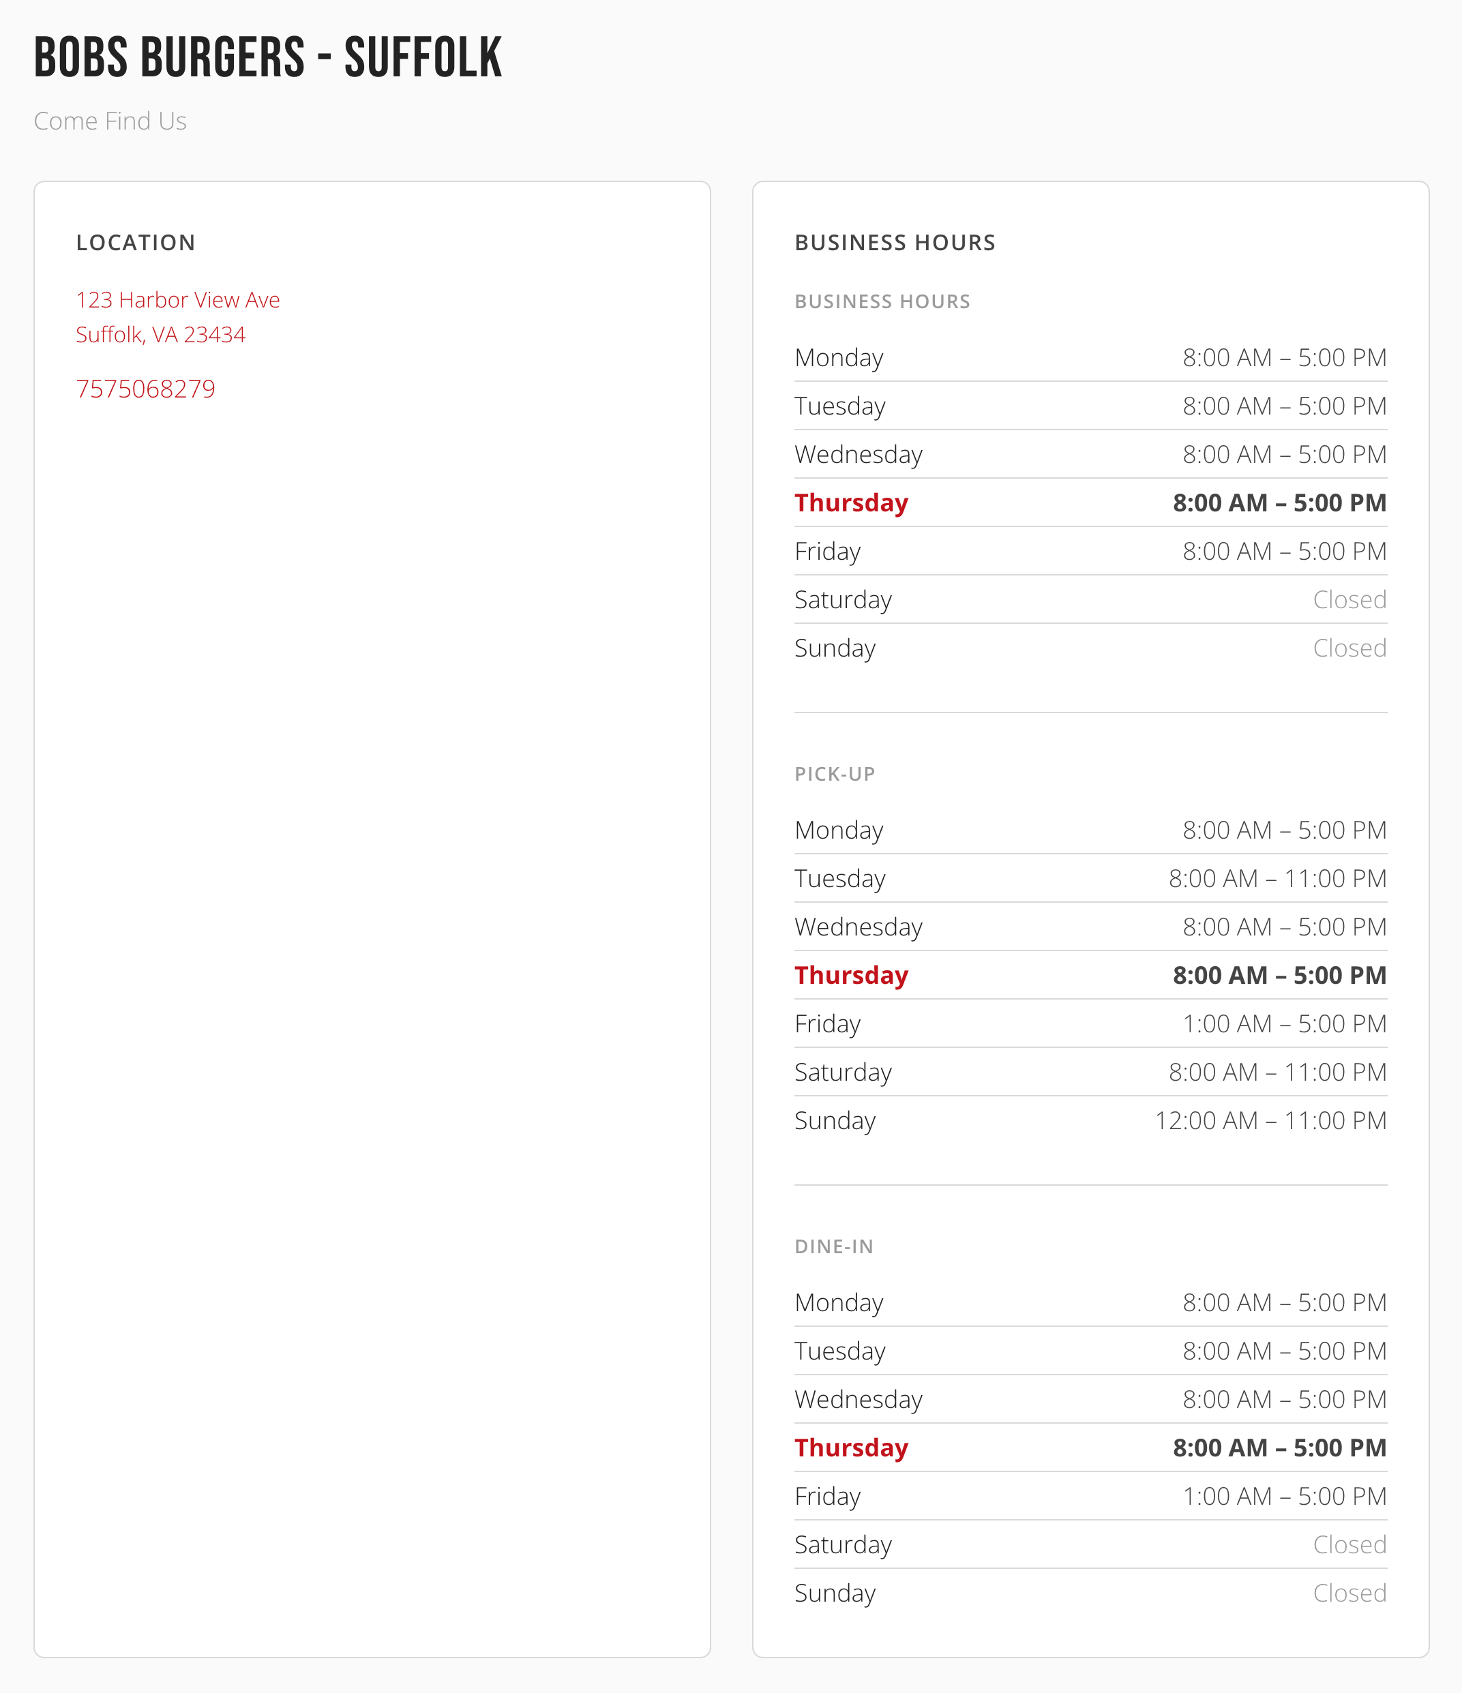Click Sunday Closed status in Business Hours list
This screenshot has height=1693, width=1462.
click(x=1349, y=648)
